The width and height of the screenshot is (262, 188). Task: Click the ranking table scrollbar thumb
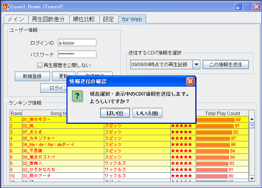(x=252, y=125)
